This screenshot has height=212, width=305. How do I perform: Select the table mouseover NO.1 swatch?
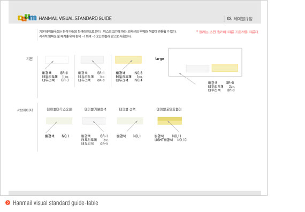[x=59, y=120]
